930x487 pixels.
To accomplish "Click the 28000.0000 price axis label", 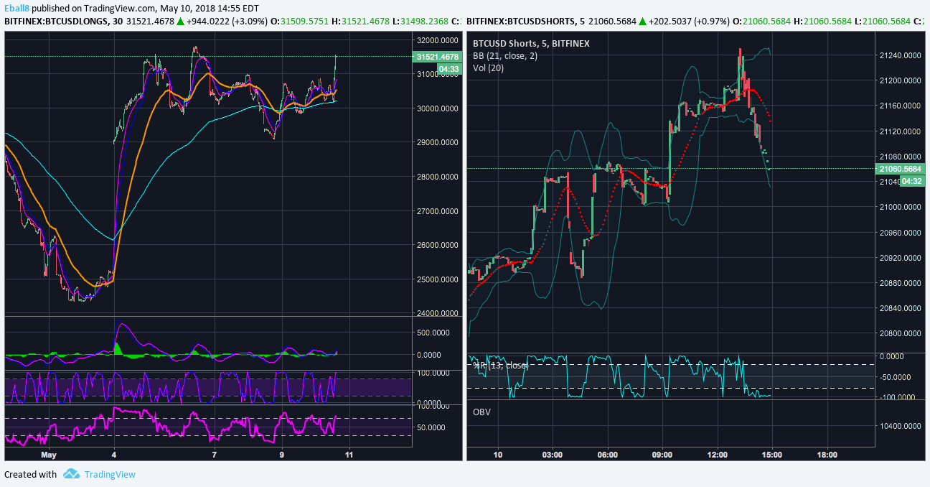I will (436, 177).
